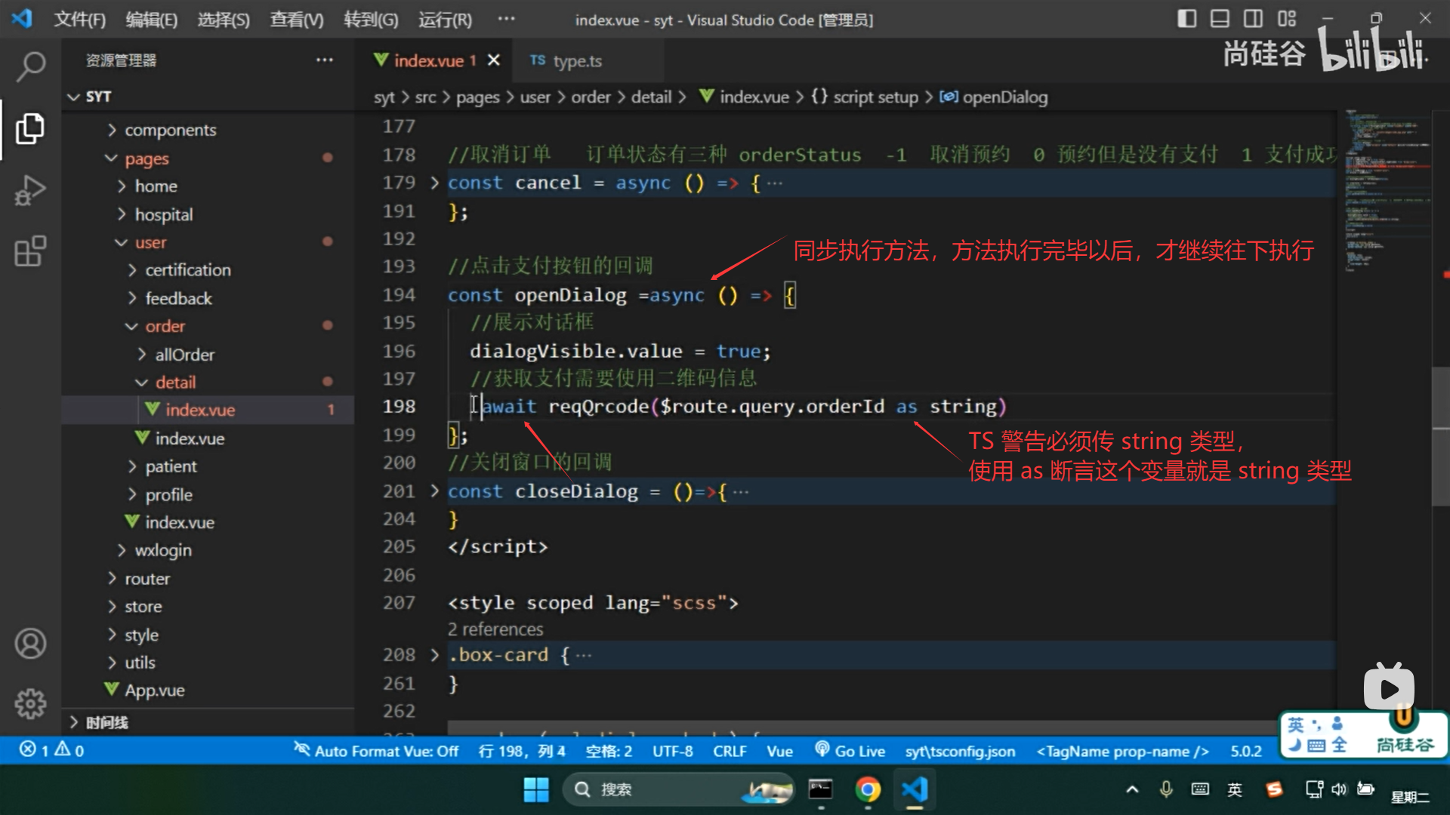
Task: Toggle bottom panel layout icon
Action: click(x=1220, y=19)
